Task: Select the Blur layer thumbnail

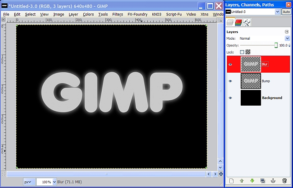Action: [251, 64]
